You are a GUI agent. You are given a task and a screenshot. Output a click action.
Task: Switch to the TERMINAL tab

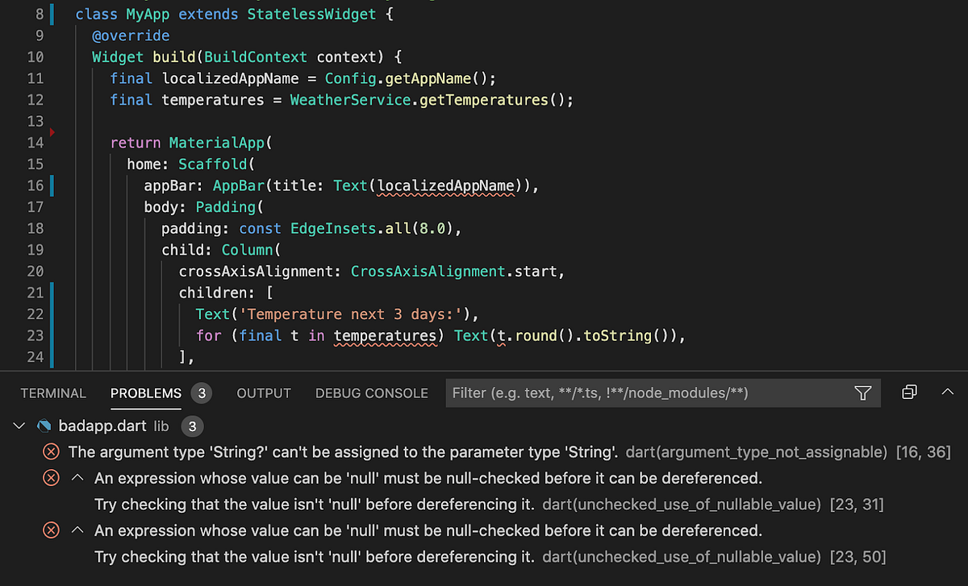(53, 393)
